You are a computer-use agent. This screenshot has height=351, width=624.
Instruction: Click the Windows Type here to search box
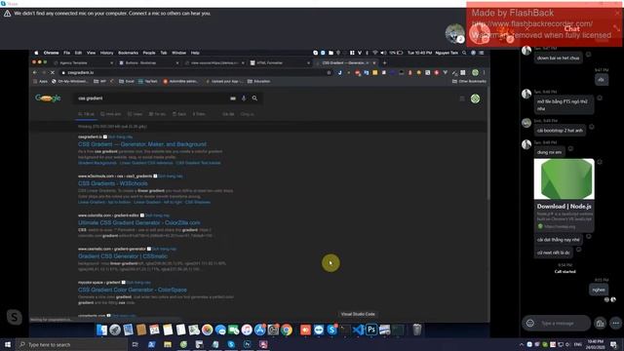[71, 344]
